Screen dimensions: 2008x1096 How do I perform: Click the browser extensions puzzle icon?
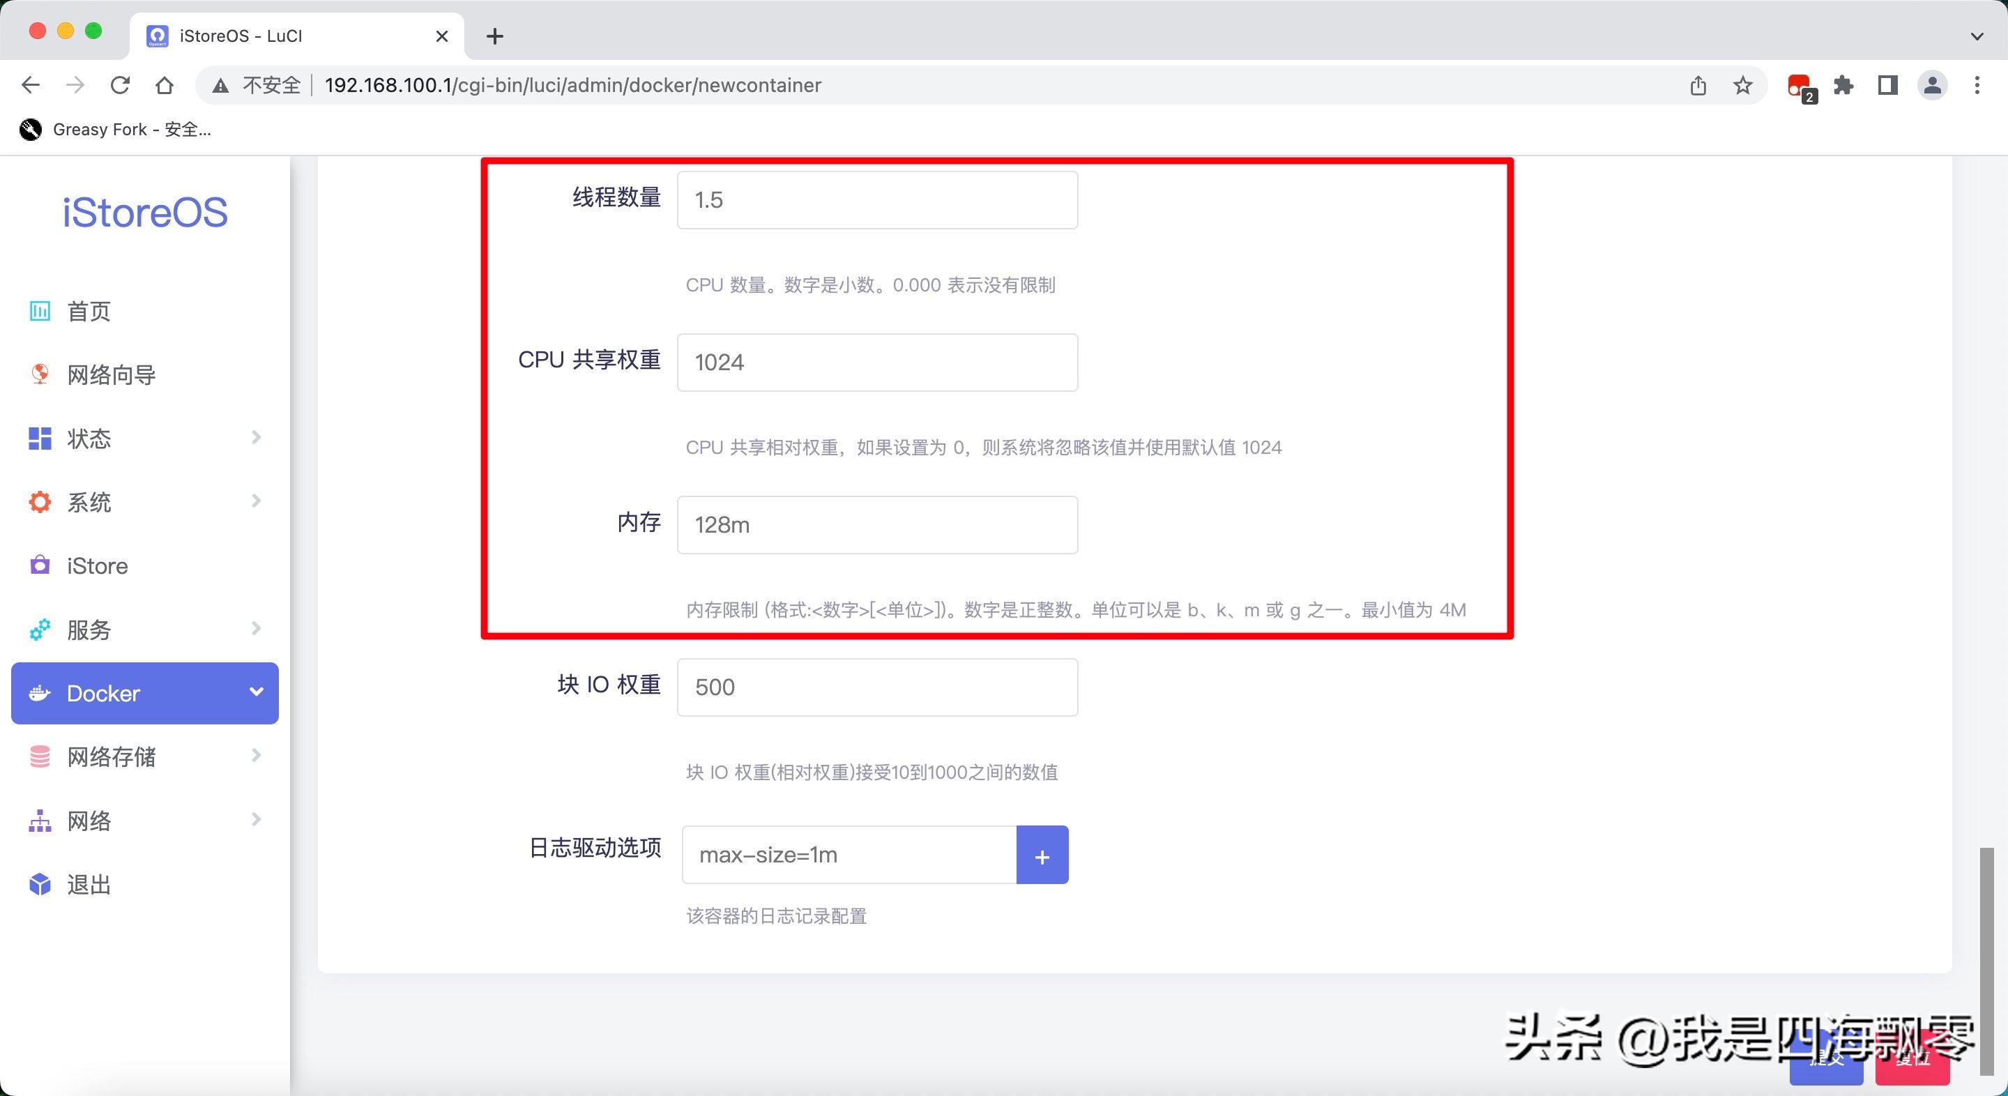1843,85
